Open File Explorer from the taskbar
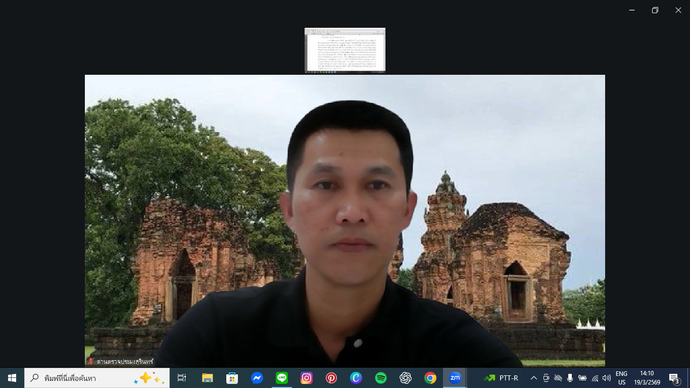 [207, 377]
